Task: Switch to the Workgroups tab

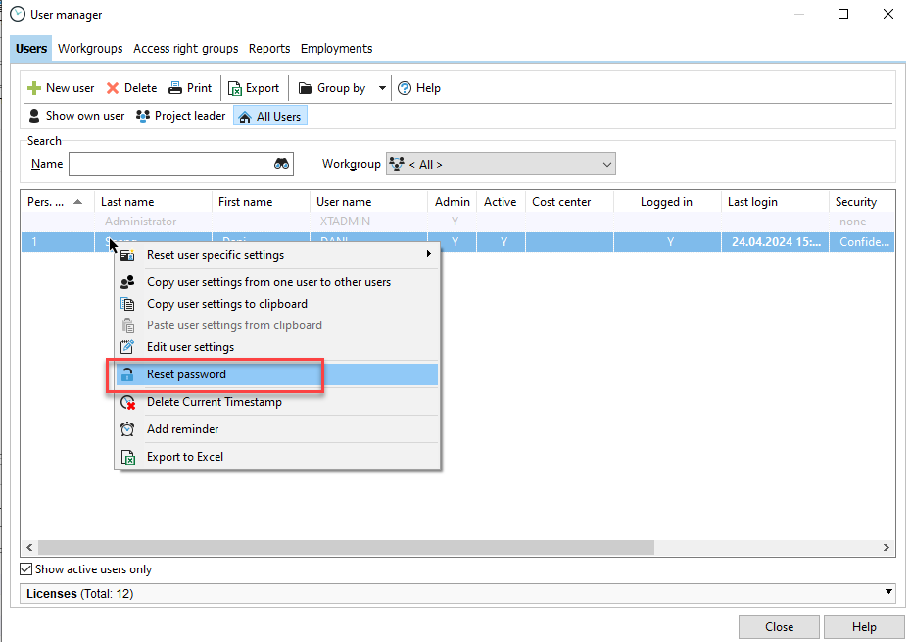Action: 89,48
